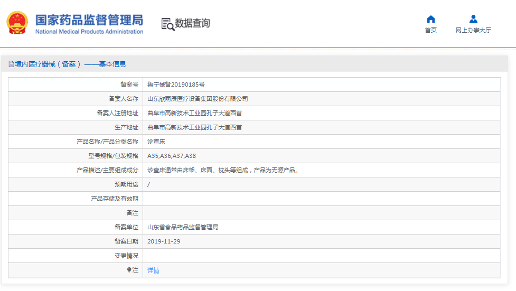Click filing authority 山东省食品药品监督管理局
Viewport: 516px width, 291px height.
click(x=183, y=227)
